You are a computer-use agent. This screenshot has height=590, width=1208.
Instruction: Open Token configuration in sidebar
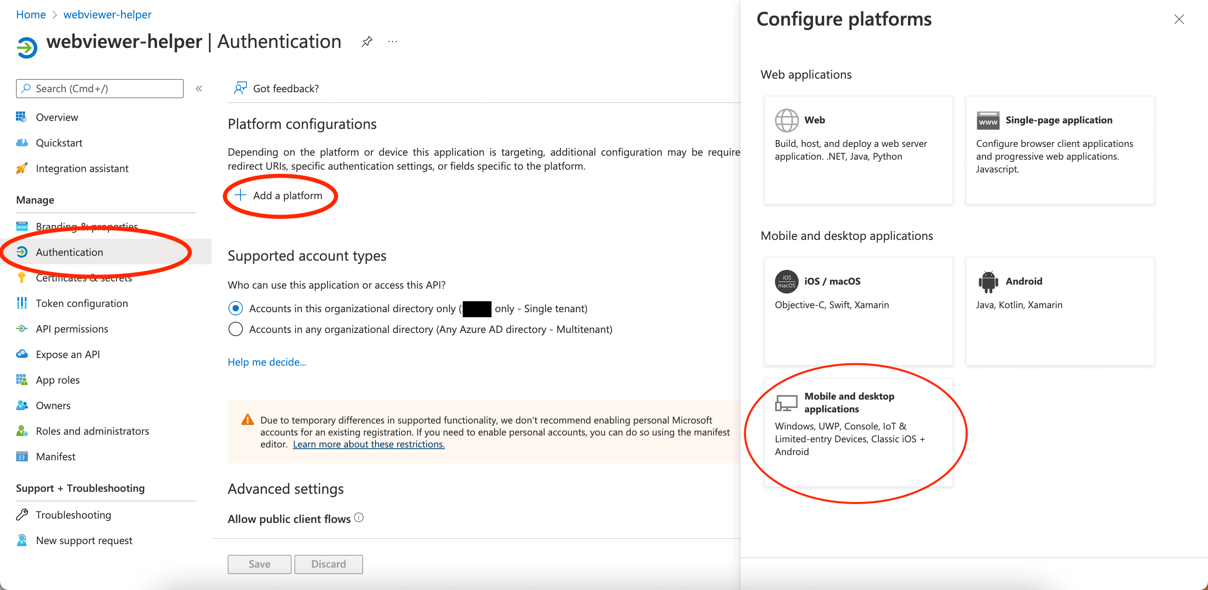click(x=81, y=303)
